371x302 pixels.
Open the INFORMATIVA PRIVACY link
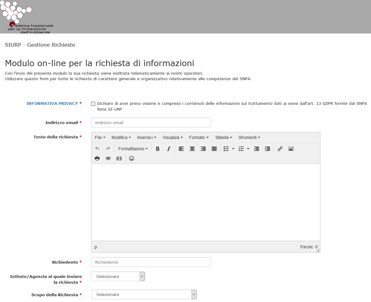[x=52, y=104]
